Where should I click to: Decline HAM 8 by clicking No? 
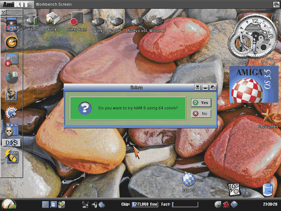(x=201, y=114)
